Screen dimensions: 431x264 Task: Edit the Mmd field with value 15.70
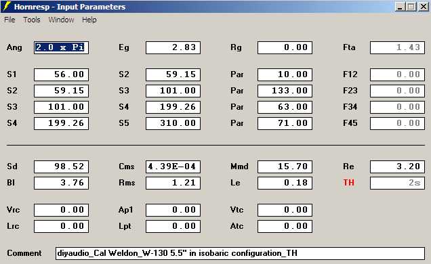pos(285,167)
